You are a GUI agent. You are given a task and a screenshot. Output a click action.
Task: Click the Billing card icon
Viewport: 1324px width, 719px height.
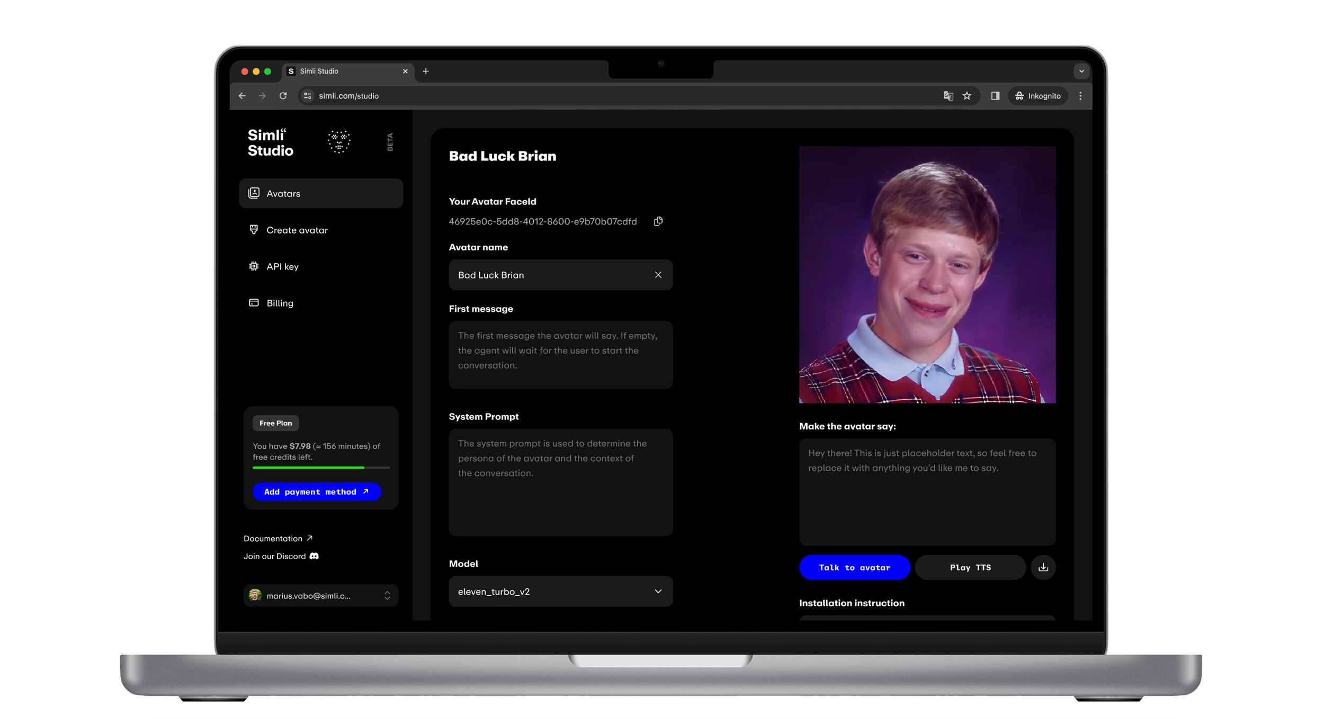254,302
